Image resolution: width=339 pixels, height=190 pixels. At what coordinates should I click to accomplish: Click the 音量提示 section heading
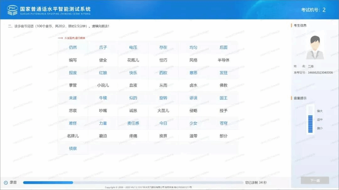(300, 98)
